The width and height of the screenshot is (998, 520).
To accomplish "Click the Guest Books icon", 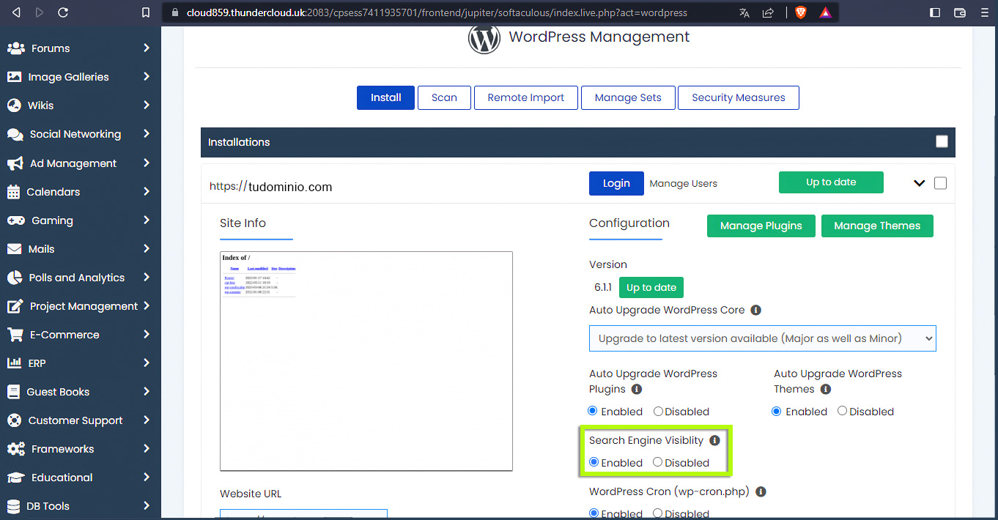I will (x=13, y=392).
